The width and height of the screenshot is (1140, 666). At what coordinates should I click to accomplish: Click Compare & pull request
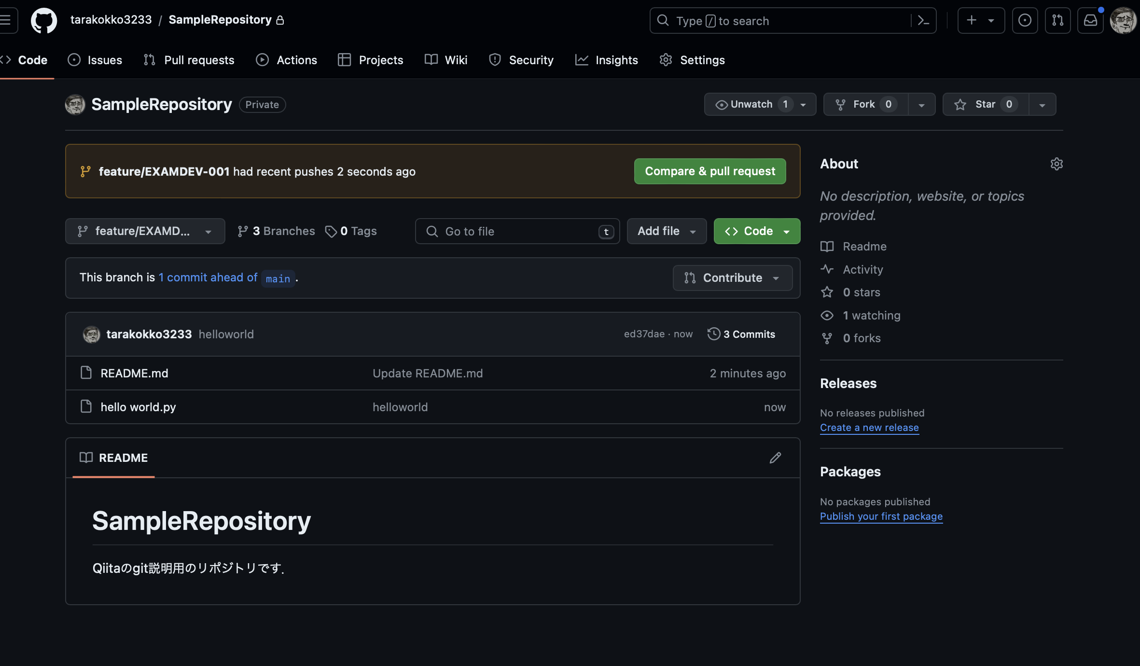coord(709,171)
